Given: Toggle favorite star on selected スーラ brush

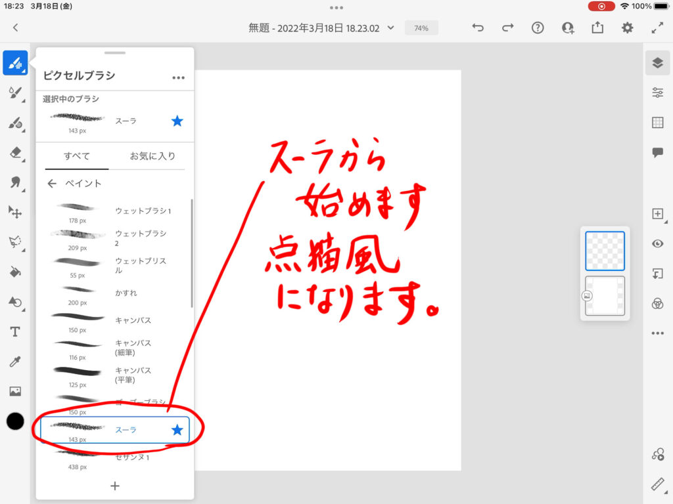Looking at the screenshot, I should click(x=177, y=121).
